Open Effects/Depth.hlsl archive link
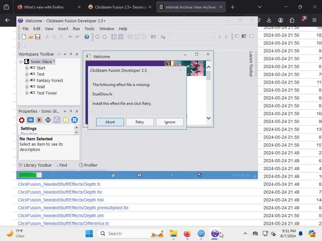Screen dimensions: 322x241 pyautogui.click(x=61, y=200)
